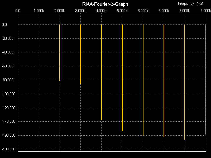Click the RIAA-Fourier-3-Graph title

[105, 4]
